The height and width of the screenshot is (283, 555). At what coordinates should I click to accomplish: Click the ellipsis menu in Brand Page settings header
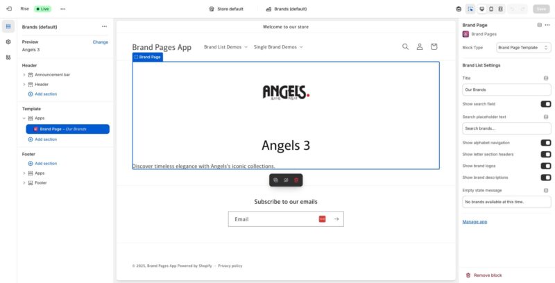(x=547, y=25)
